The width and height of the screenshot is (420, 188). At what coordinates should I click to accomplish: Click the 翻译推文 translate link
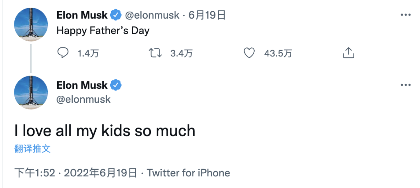[x=33, y=149]
